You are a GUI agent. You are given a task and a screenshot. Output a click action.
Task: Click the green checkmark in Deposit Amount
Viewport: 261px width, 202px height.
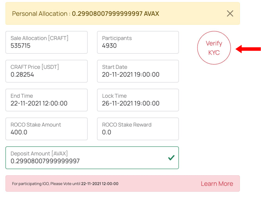point(171,158)
